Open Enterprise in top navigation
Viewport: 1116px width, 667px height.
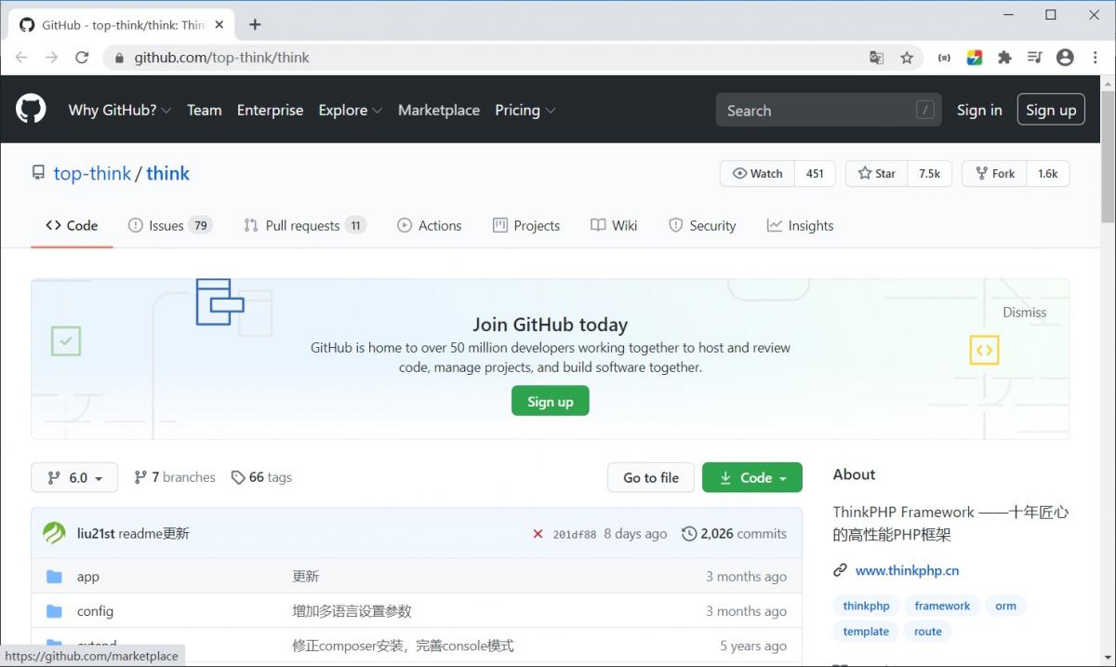(271, 110)
